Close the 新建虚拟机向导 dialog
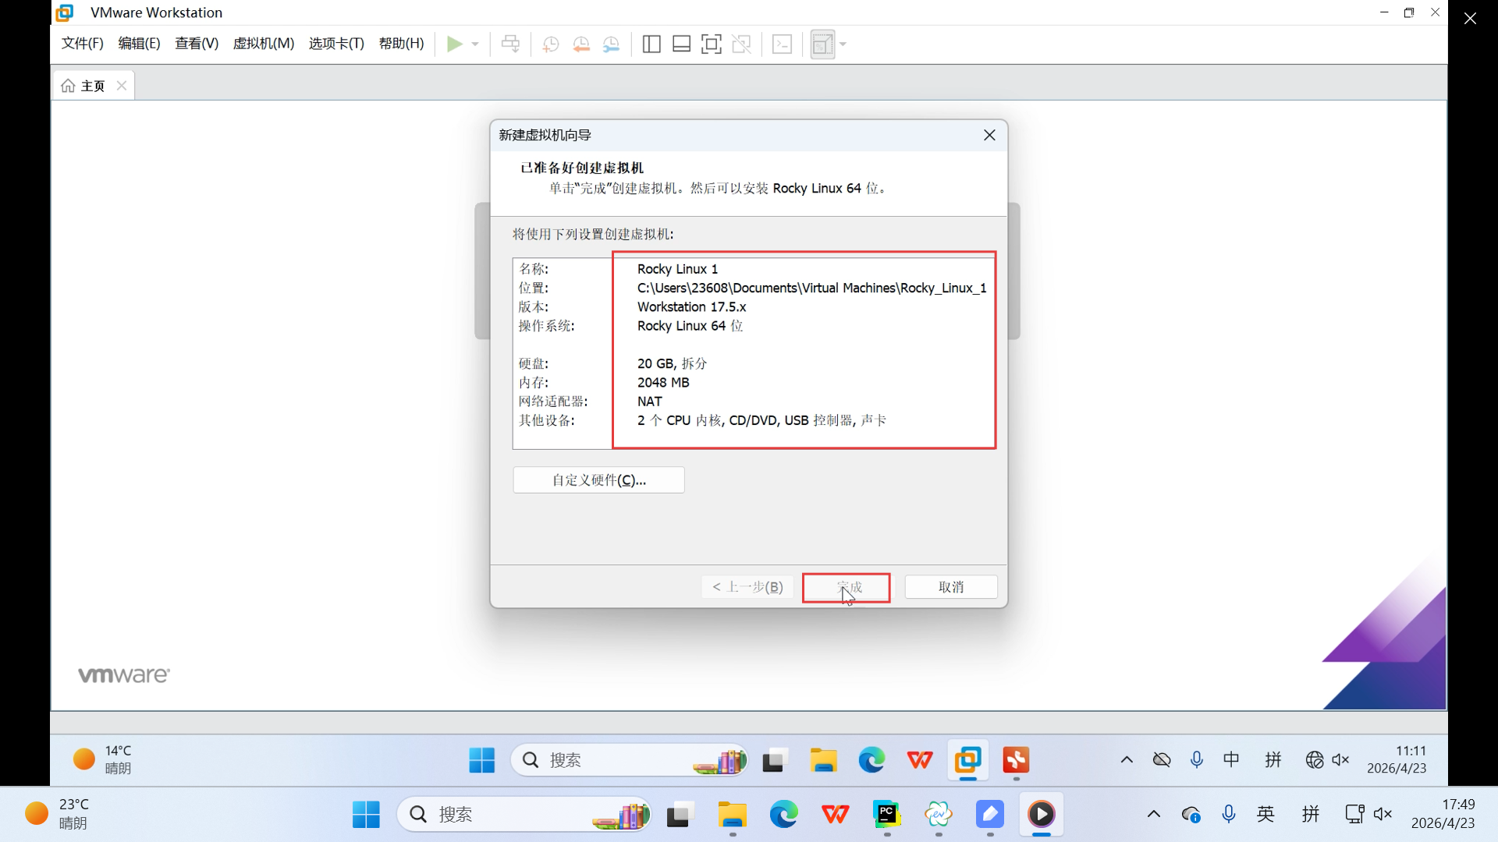Image resolution: width=1498 pixels, height=842 pixels. [989, 135]
